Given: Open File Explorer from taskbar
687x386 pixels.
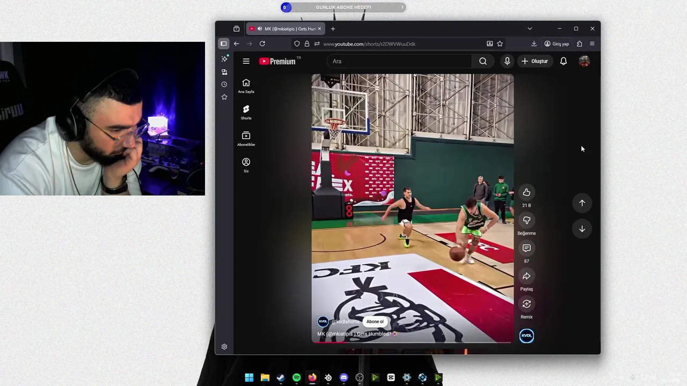Looking at the screenshot, I should 265,377.
